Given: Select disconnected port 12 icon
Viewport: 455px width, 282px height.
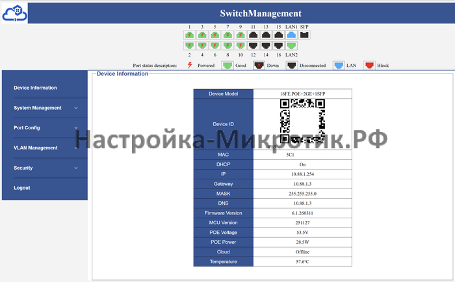Looking at the screenshot, I should click(253, 45).
